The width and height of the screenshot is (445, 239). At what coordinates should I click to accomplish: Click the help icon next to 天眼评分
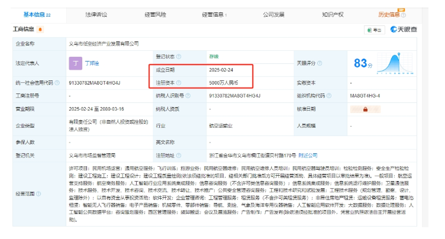(x=321, y=62)
